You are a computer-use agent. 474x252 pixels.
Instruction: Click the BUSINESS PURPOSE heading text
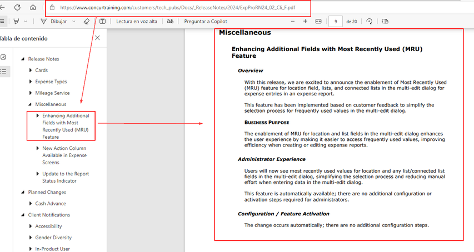click(x=267, y=123)
